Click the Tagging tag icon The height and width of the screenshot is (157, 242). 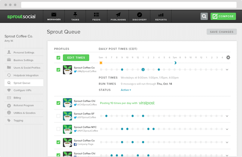(9, 120)
